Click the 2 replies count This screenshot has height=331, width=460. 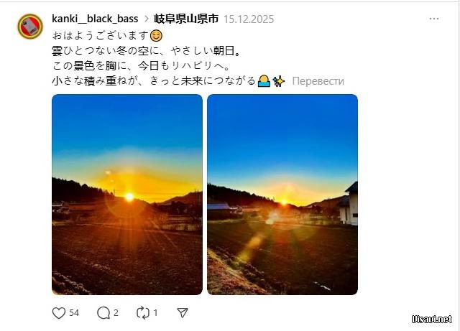(116, 313)
